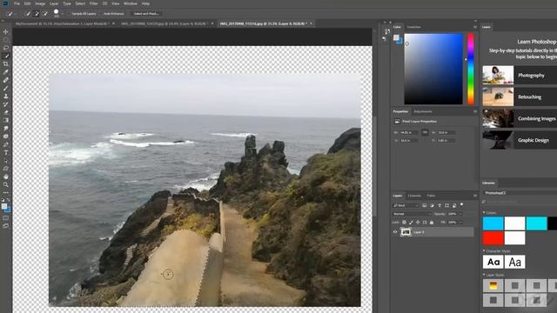
Task: Select the Clone Stamp tool
Action: click(6, 97)
